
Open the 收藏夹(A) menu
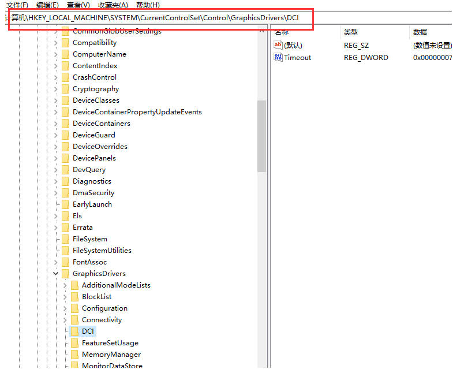coord(113,5)
